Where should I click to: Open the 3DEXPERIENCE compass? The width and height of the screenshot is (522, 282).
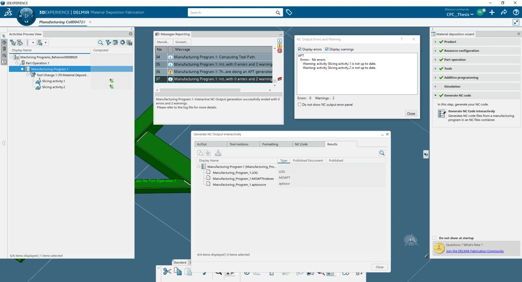tap(26, 16)
